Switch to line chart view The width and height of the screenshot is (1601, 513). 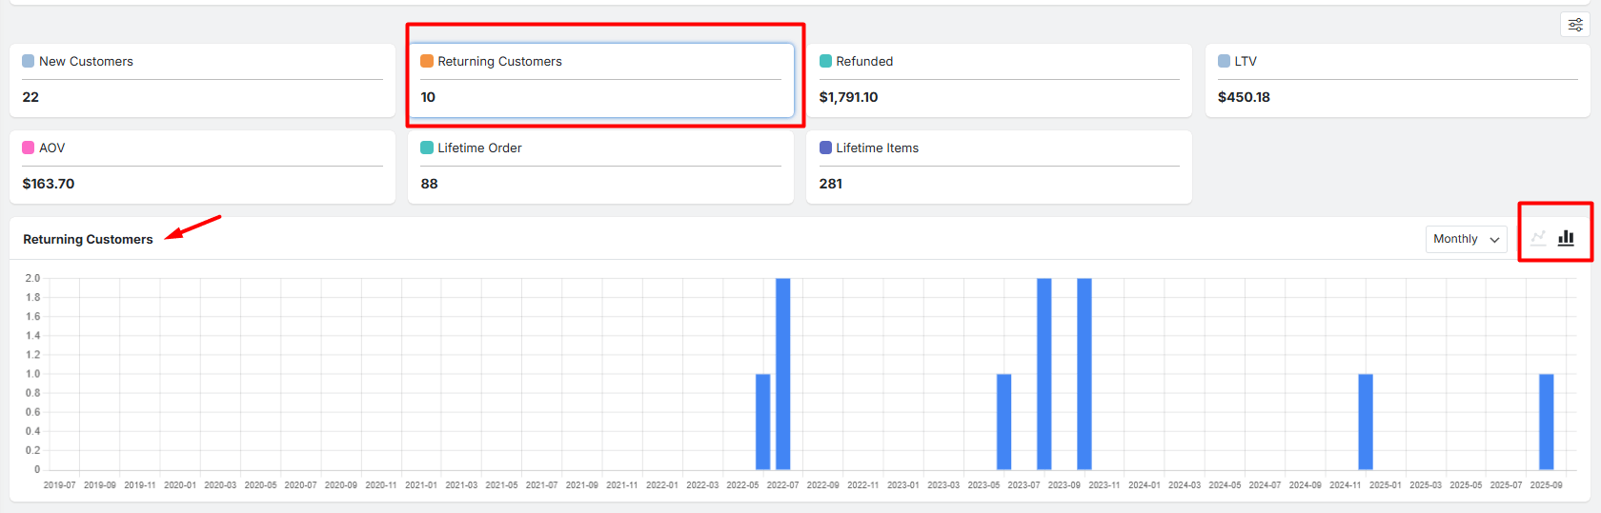1538,238
